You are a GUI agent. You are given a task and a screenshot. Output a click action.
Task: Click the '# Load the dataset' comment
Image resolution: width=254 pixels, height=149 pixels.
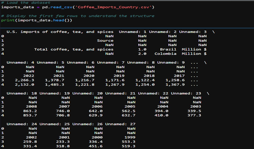tap(26, 3)
